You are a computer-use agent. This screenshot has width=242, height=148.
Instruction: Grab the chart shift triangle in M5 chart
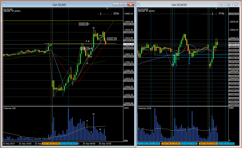coord(107,8)
